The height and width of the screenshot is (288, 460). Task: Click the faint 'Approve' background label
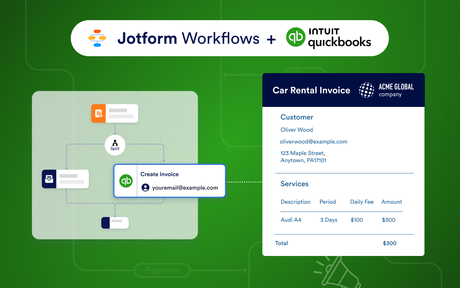point(162,270)
